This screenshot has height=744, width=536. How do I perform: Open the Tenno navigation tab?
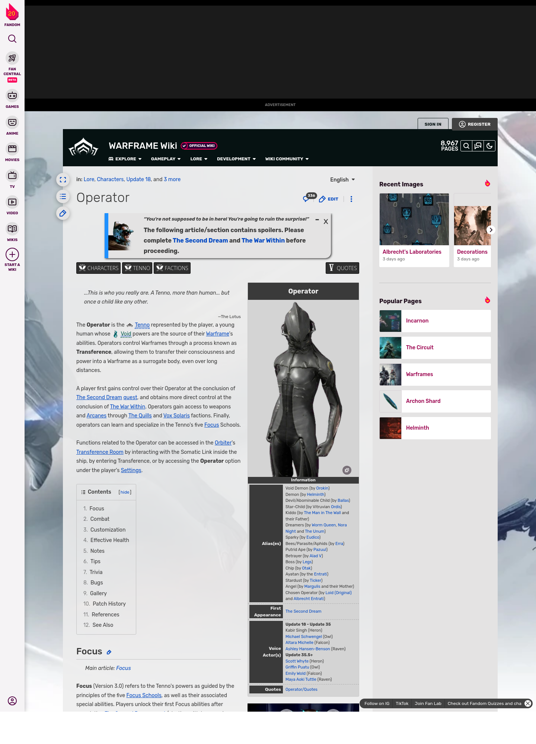click(137, 268)
